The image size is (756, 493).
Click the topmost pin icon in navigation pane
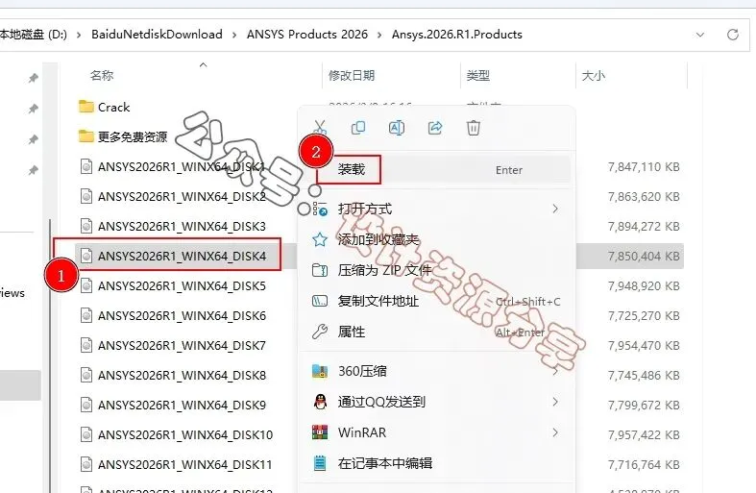33,78
